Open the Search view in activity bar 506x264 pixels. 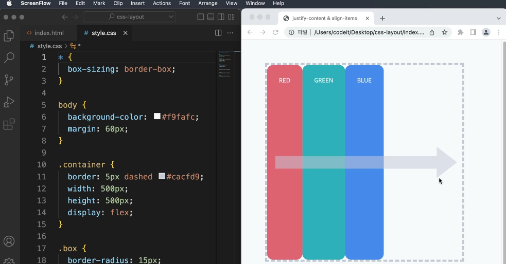(x=9, y=58)
